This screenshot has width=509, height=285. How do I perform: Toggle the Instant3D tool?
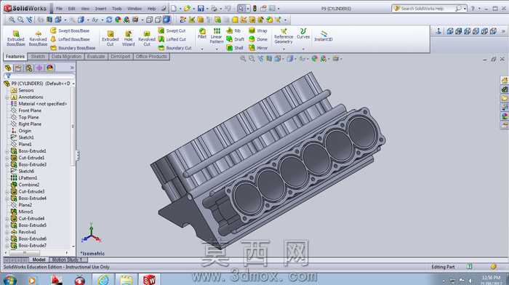tap(324, 36)
